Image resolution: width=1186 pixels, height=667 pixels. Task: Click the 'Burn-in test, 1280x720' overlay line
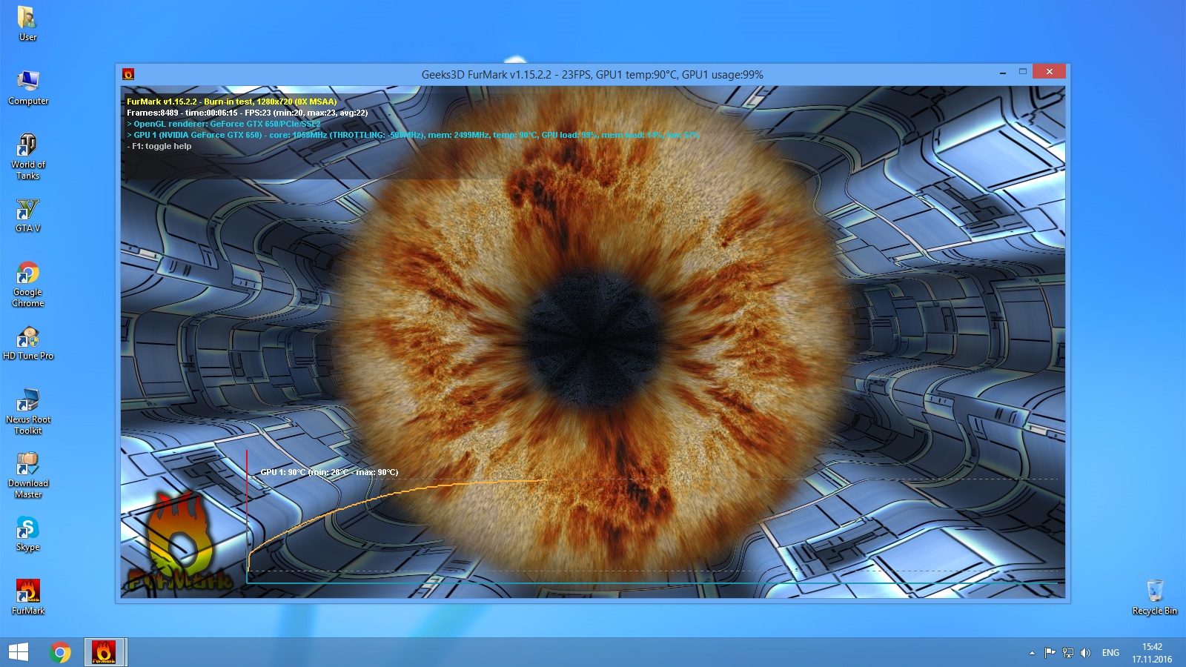[231, 102]
